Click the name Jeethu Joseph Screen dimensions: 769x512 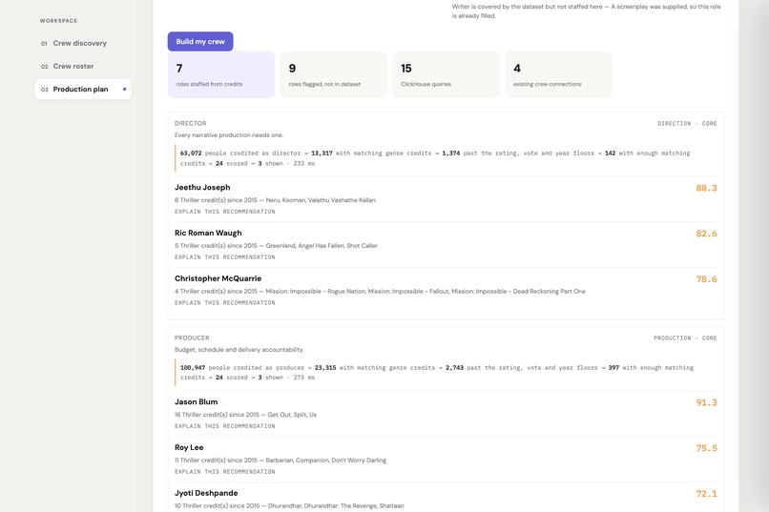[x=202, y=188]
